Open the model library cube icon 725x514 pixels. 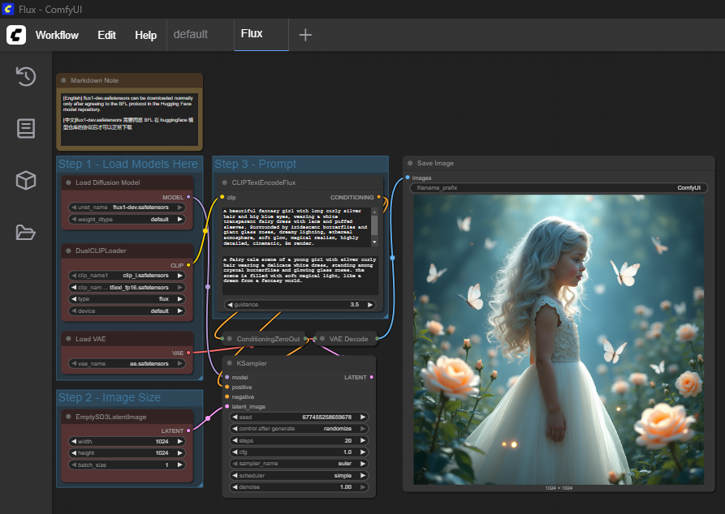(x=26, y=181)
